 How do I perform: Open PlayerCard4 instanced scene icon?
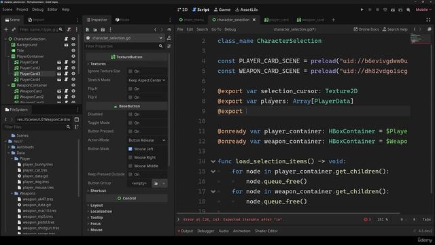[59, 80]
